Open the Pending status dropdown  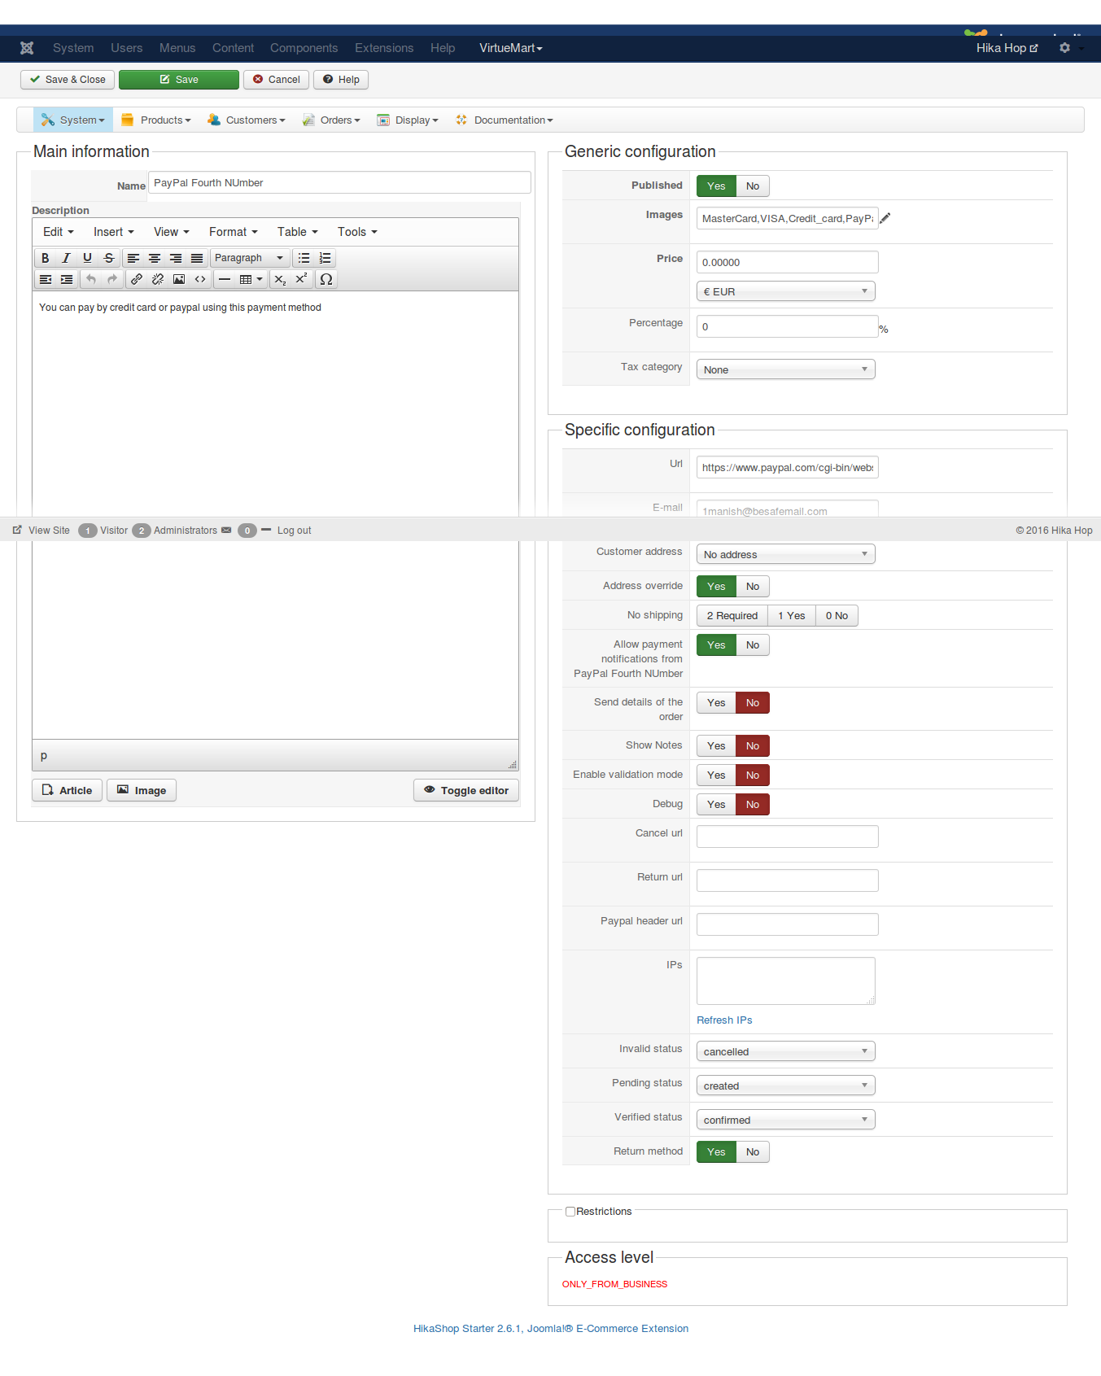[x=786, y=1086]
